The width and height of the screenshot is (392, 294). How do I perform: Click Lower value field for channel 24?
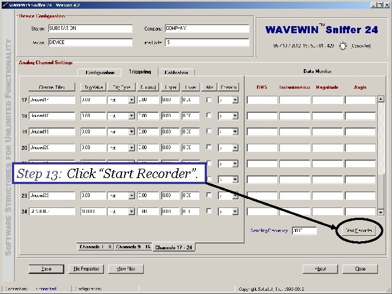pos(191,211)
